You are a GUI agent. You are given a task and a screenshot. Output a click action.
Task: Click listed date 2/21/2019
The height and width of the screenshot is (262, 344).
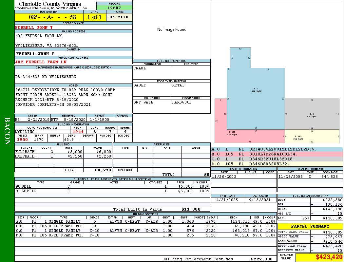click(x=39, y=120)
